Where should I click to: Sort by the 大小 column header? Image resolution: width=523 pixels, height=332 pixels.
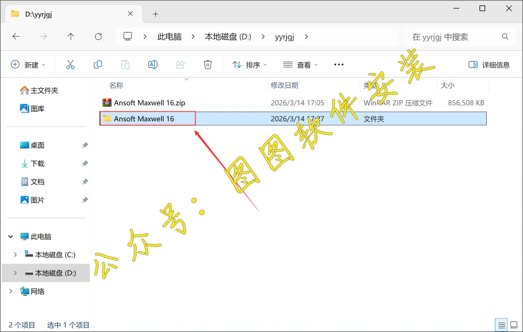(447, 85)
